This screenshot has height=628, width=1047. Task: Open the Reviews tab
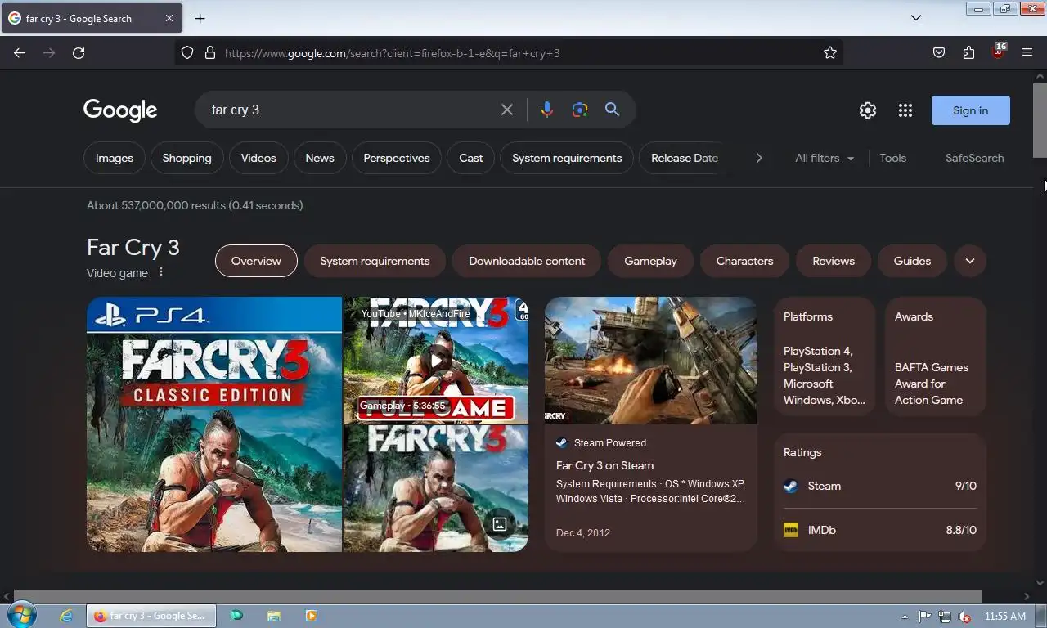click(834, 261)
